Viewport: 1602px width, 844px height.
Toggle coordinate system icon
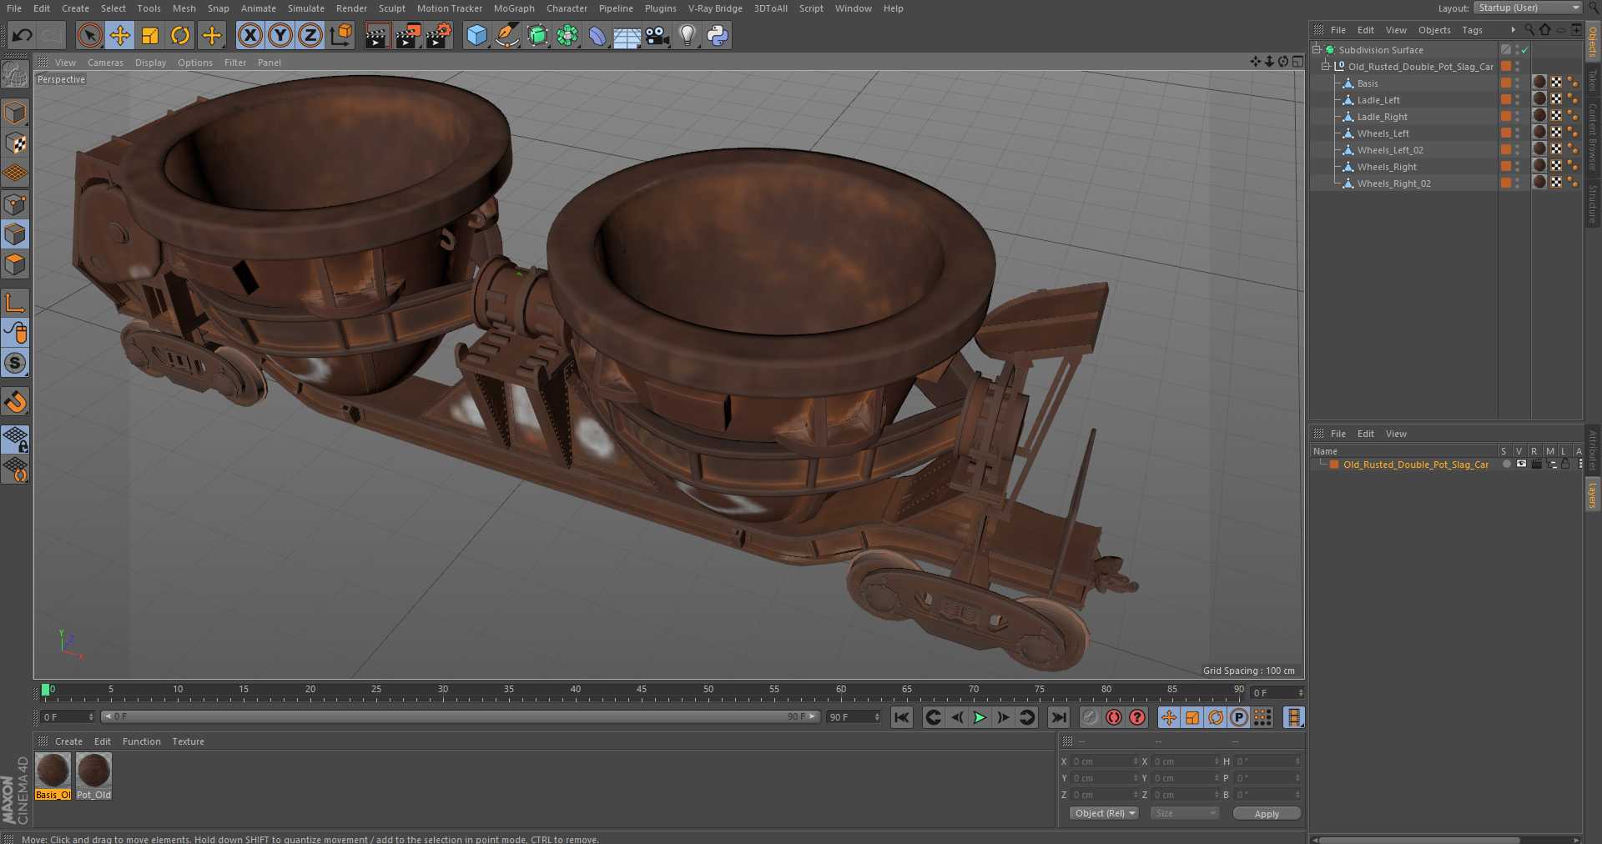[x=341, y=35]
